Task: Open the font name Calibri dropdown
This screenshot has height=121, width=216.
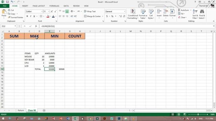Action: click(x=42, y=11)
